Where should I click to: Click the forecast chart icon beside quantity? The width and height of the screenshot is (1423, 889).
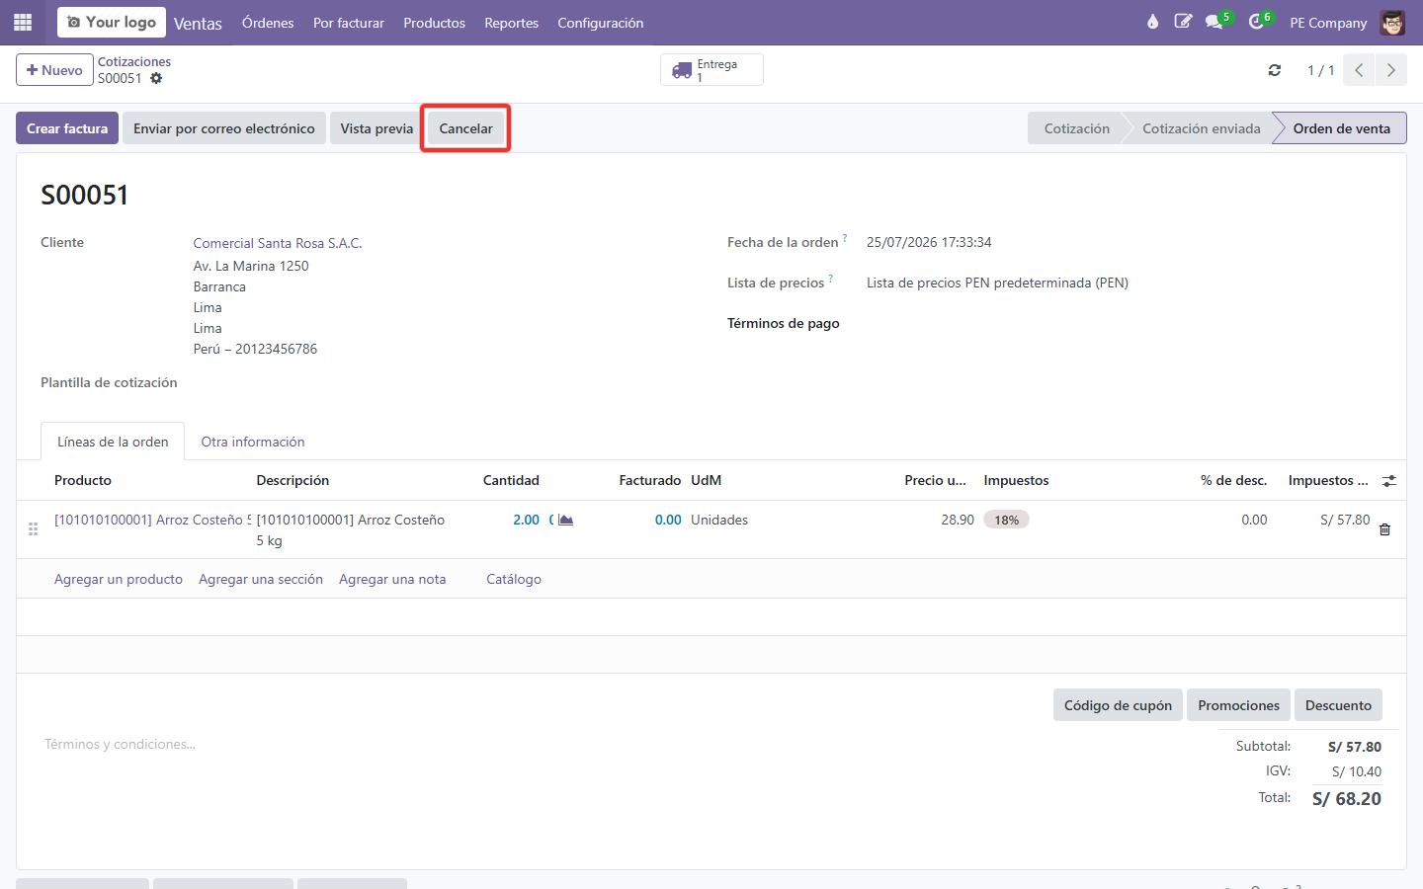click(566, 520)
